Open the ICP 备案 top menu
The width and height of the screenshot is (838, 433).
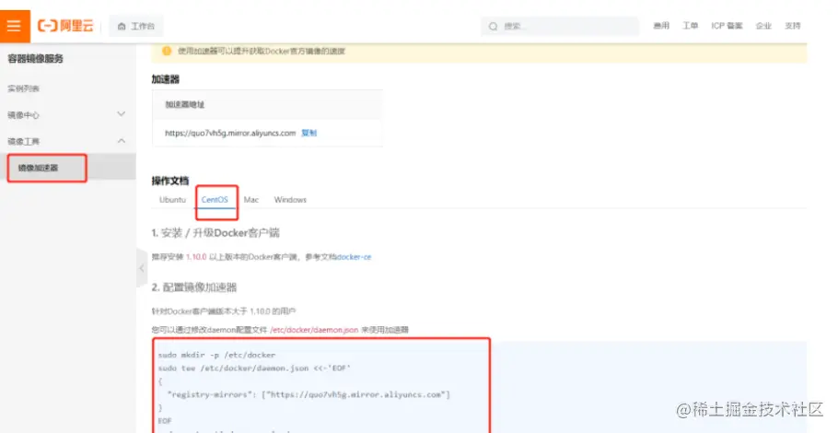tap(727, 26)
